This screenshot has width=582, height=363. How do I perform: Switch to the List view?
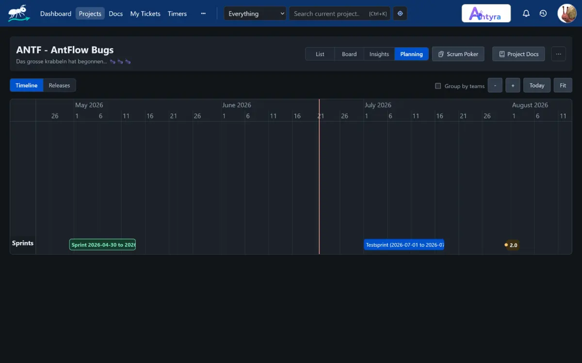click(x=320, y=54)
